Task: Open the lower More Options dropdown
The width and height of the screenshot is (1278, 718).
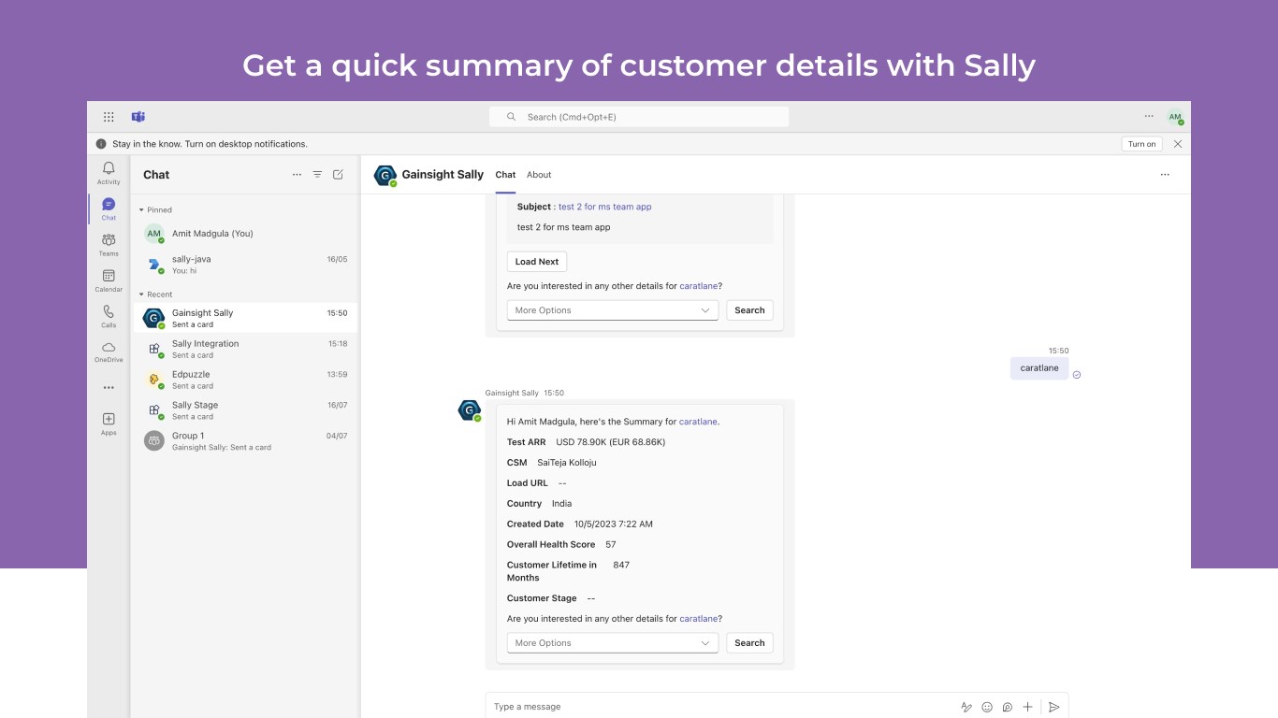Action: point(613,643)
